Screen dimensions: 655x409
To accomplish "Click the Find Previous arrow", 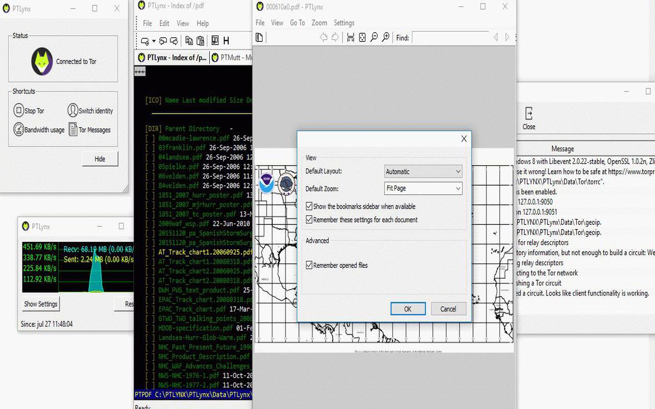I will pos(495,37).
